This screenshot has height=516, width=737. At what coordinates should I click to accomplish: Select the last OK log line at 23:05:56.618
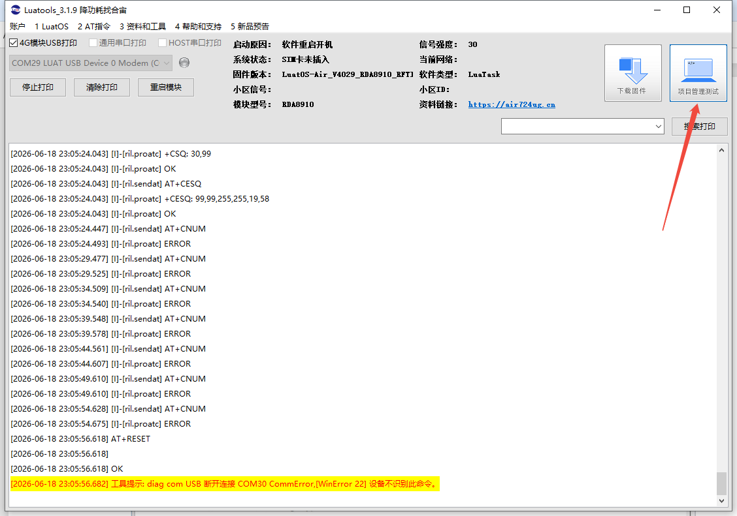(x=67, y=469)
